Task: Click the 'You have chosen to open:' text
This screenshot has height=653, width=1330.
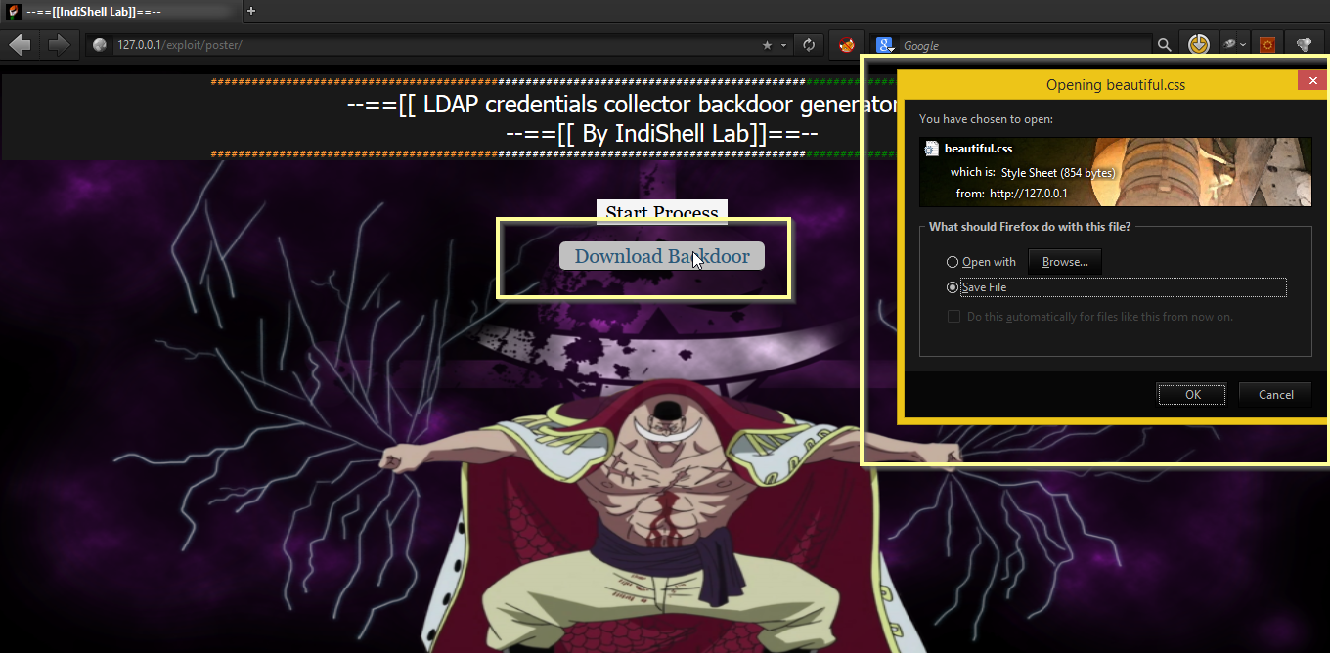Action: 986,119
